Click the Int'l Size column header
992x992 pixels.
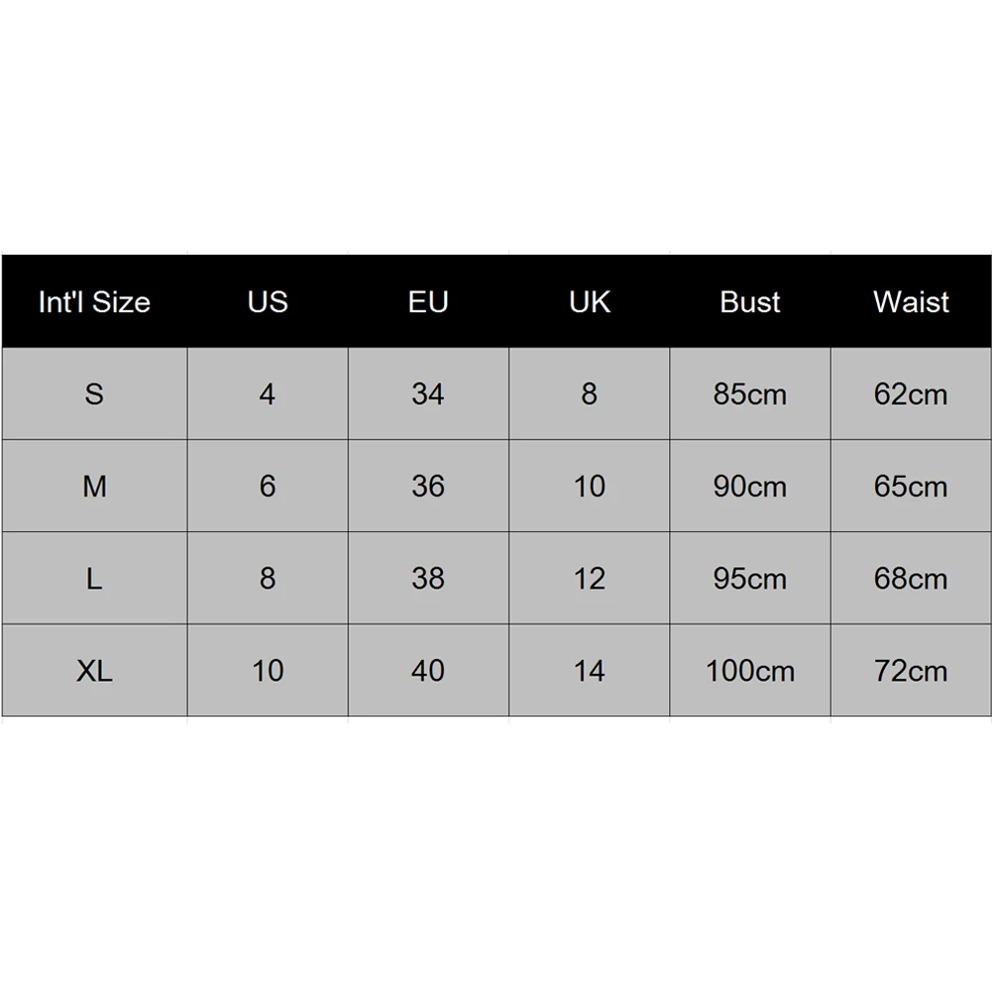[94, 302]
